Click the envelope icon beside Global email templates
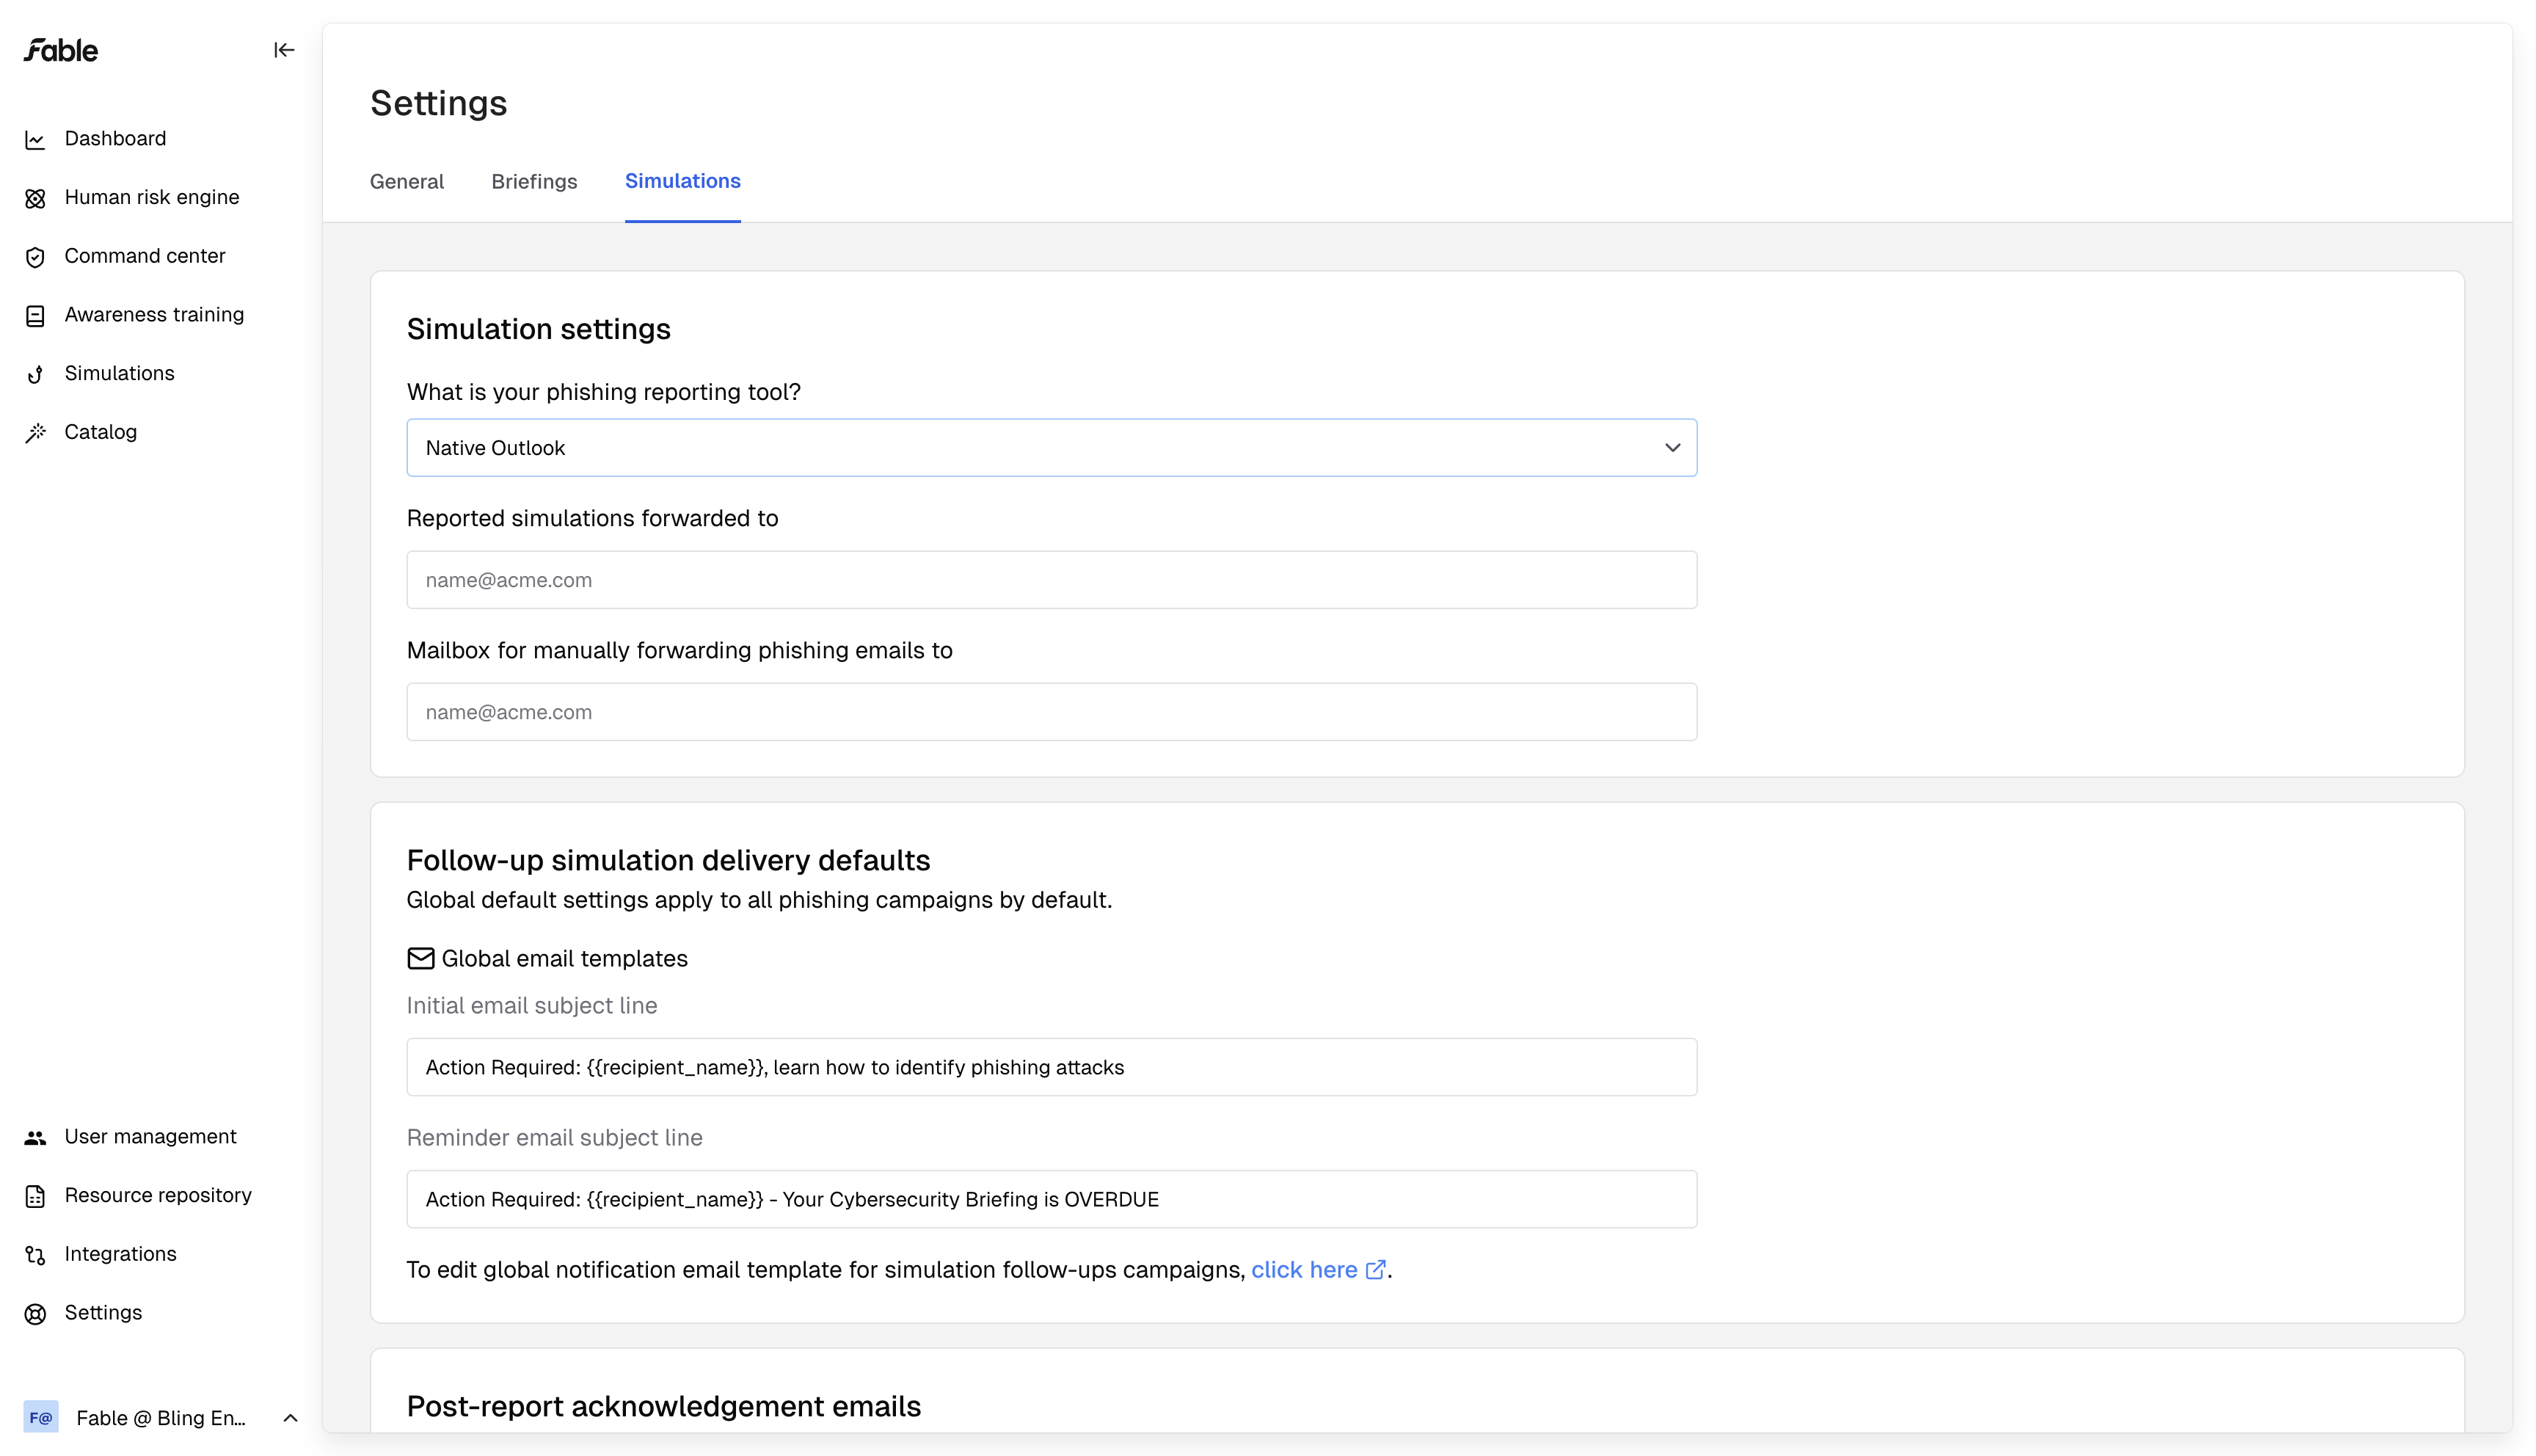2536x1456 pixels. coord(421,958)
